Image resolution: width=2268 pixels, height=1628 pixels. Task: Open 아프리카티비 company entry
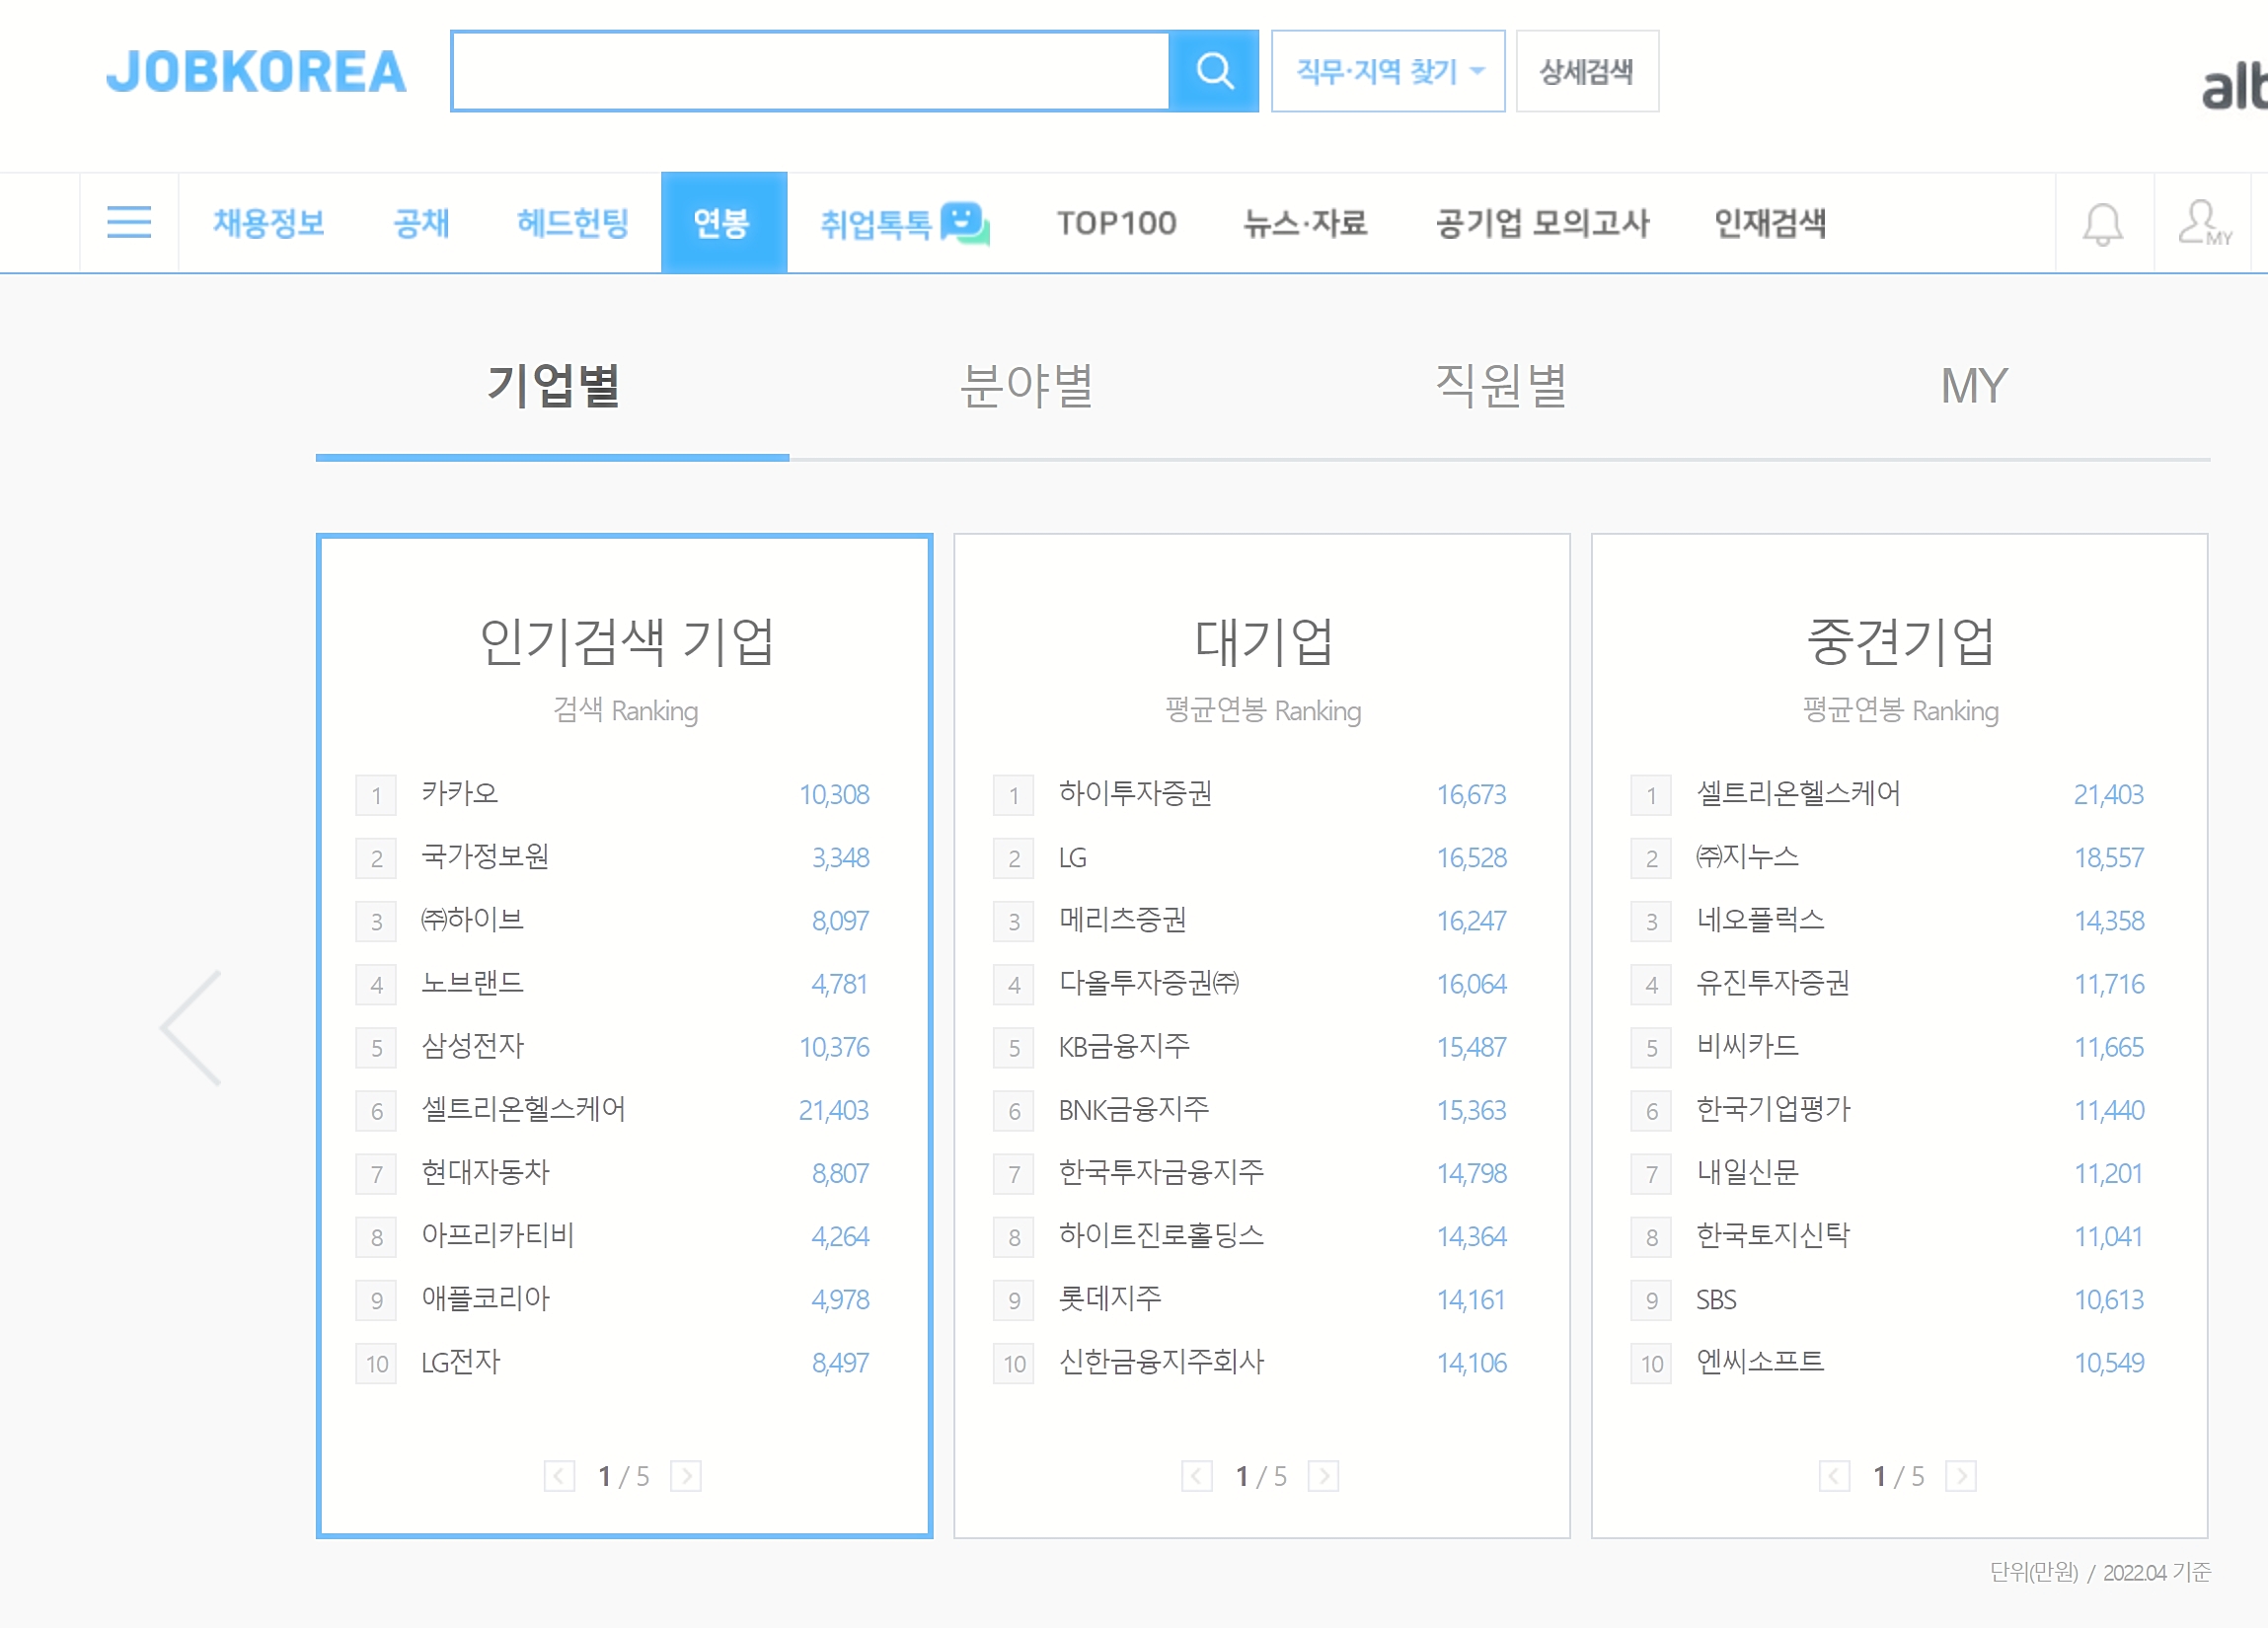click(497, 1235)
